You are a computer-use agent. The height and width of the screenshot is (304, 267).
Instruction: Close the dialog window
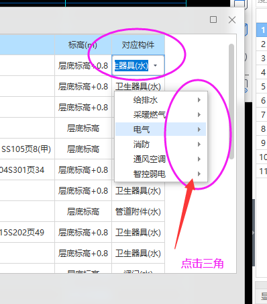(x=232, y=20)
